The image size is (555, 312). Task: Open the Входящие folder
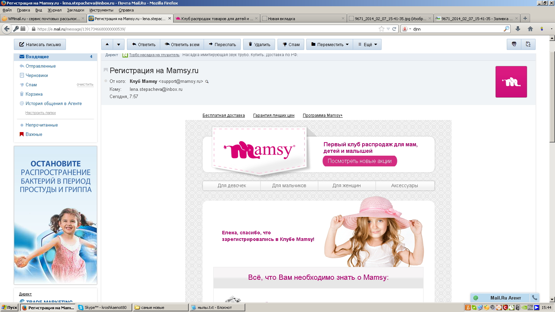[x=55, y=57]
